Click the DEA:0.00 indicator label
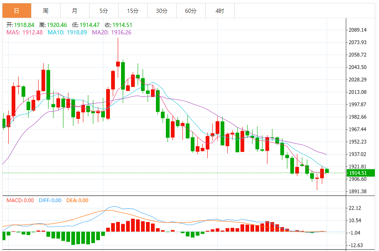 pyautogui.click(x=78, y=200)
